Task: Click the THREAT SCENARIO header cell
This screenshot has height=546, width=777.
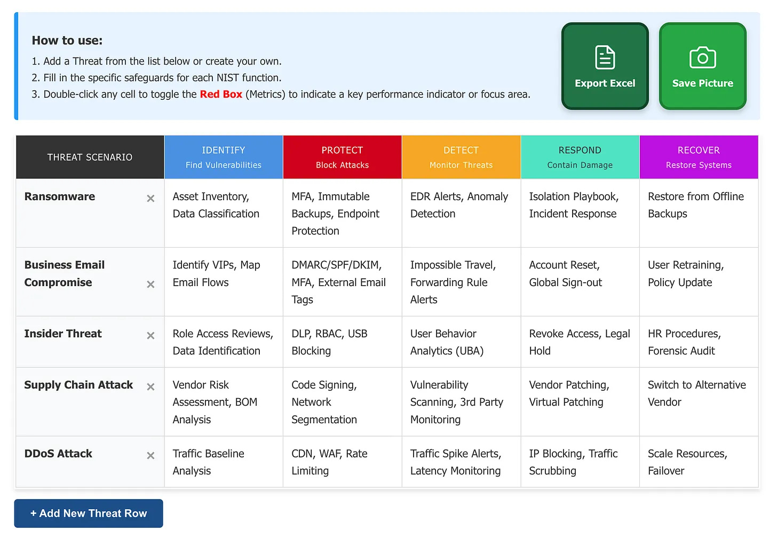Action: 90,157
